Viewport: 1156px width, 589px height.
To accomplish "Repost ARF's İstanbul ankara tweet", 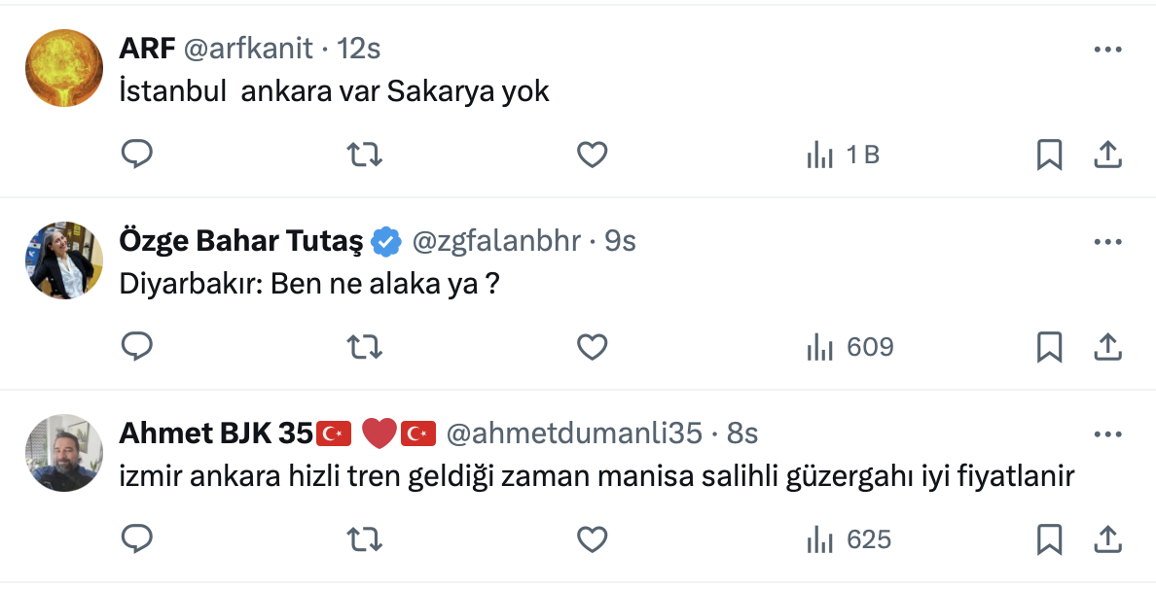I will 365,155.
